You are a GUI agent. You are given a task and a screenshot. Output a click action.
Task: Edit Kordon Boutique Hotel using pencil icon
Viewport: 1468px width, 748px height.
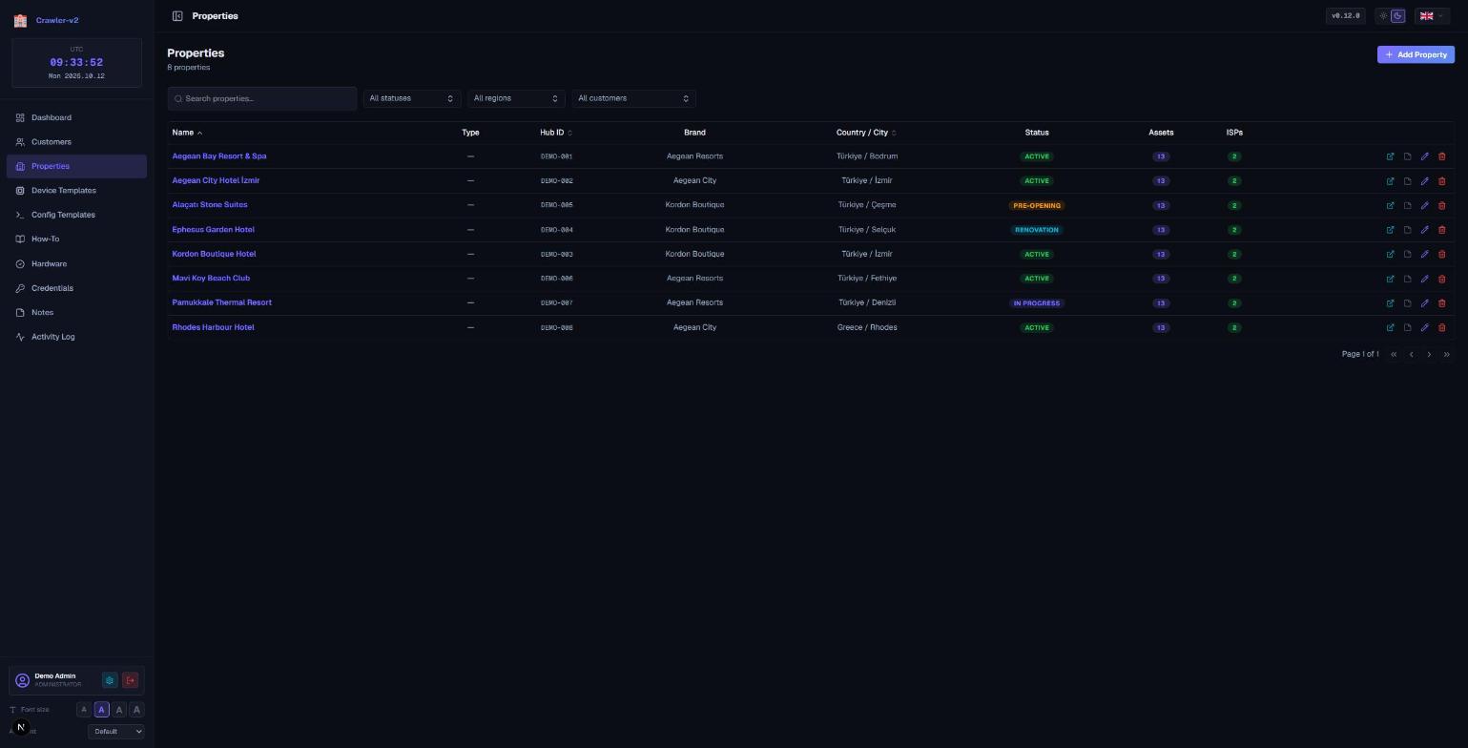point(1425,255)
